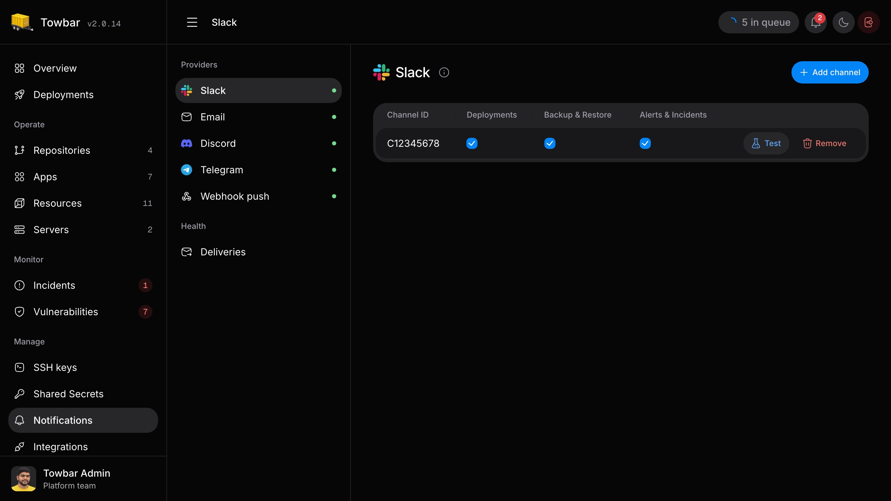The image size is (891, 501).
Task: Click the Apps count 7
Action: point(150,177)
